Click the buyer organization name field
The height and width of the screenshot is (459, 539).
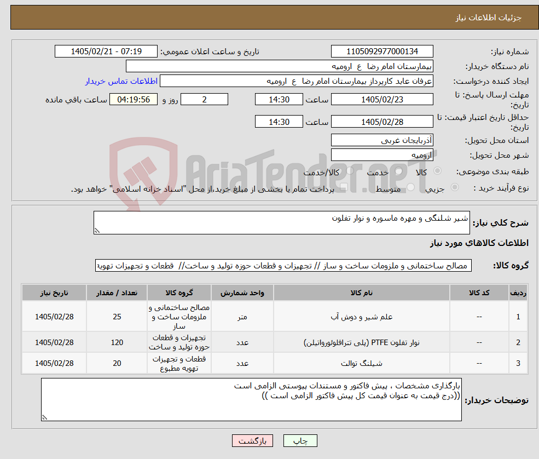click(x=280, y=66)
